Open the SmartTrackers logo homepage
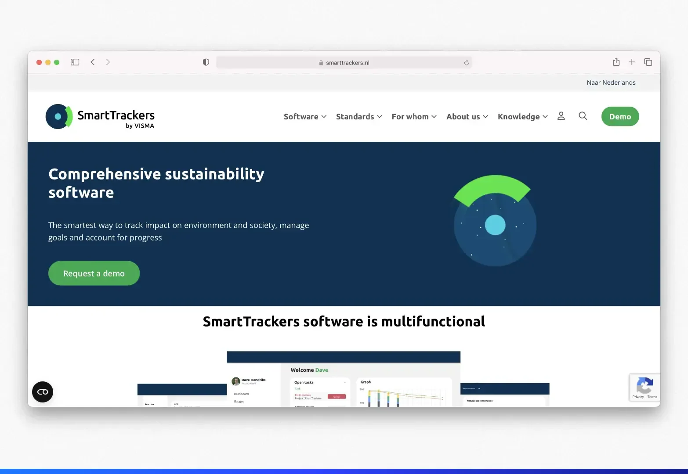Screen dimensions: 688x474 pos(100,117)
